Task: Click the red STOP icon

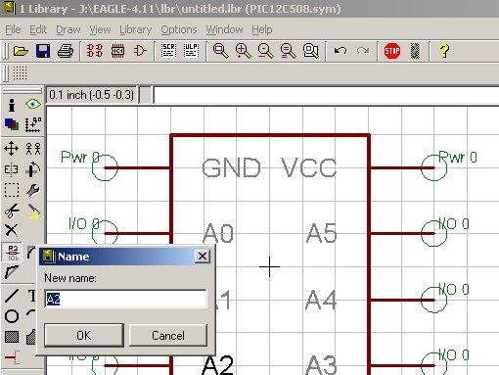Action: coord(392,51)
